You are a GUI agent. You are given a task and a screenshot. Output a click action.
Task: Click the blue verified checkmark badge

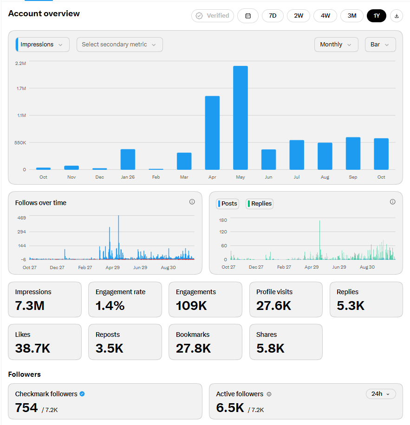(x=82, y=394)
